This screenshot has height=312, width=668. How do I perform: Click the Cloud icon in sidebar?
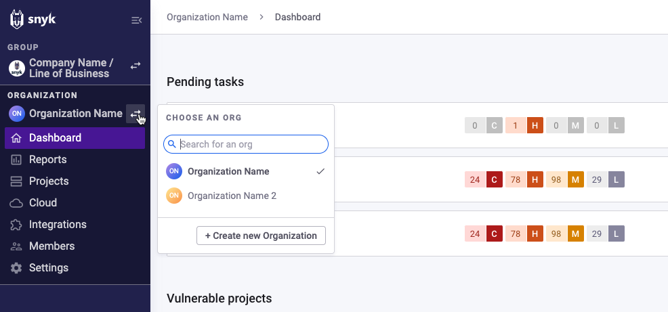click(x=17, y=203)
